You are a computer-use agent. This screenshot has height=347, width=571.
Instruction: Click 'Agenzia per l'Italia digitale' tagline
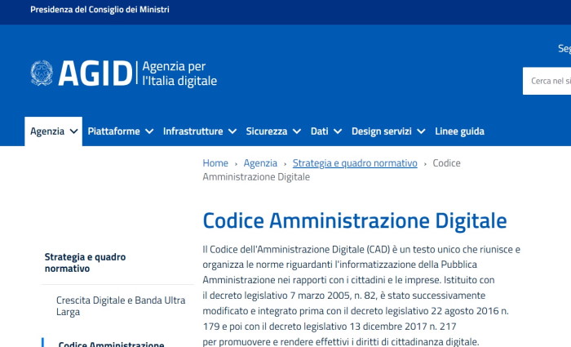click(179, 73)
